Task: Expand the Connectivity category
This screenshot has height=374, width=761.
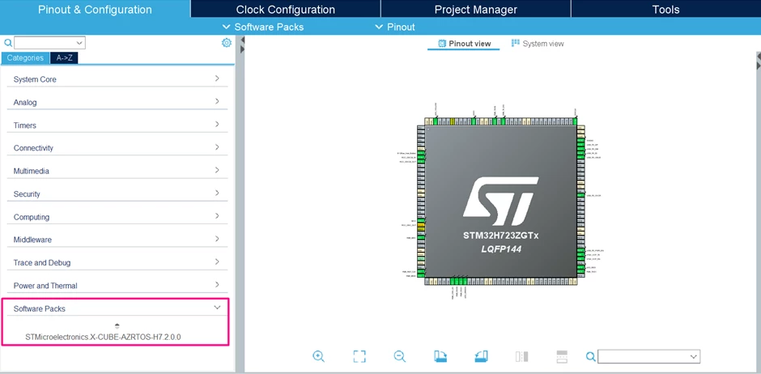Action: (x=117, y=148)
